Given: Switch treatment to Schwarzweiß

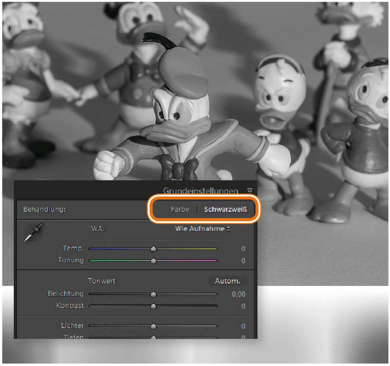Looking at the screenshot, I should tap(226, 209).
